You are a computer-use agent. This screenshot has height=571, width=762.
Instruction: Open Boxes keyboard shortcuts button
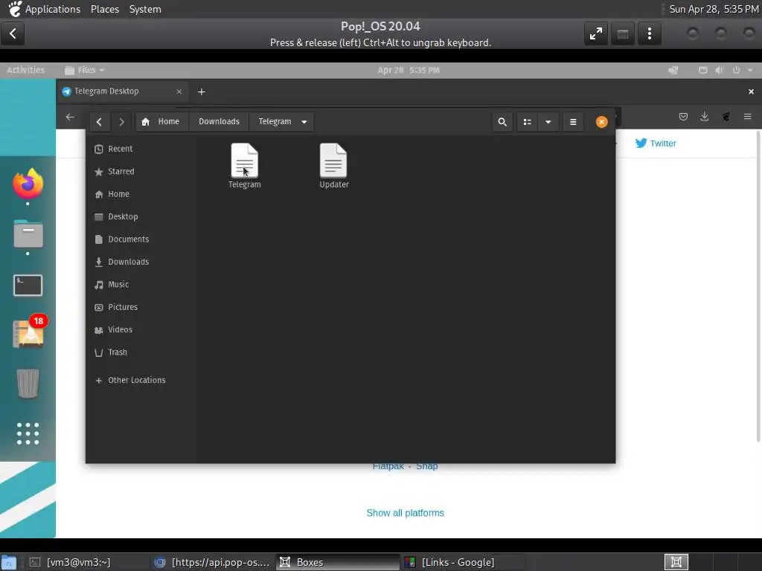(x=623, y=33)
